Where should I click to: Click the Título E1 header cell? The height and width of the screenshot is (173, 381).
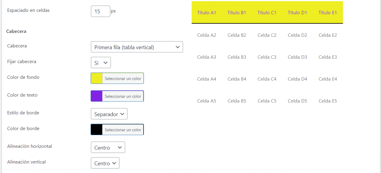[328, 13]
